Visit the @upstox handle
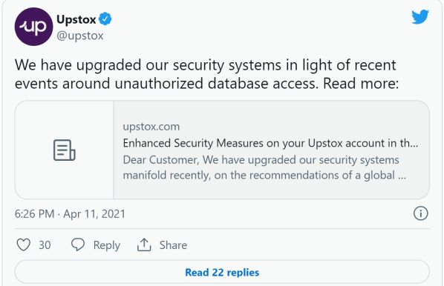This screenshot has width=444, height=286. pyautogui.click(x=80, y=36)
